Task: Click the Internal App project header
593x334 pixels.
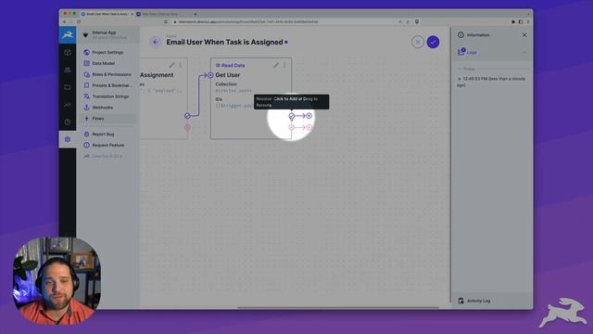Action: click(108, 35)
